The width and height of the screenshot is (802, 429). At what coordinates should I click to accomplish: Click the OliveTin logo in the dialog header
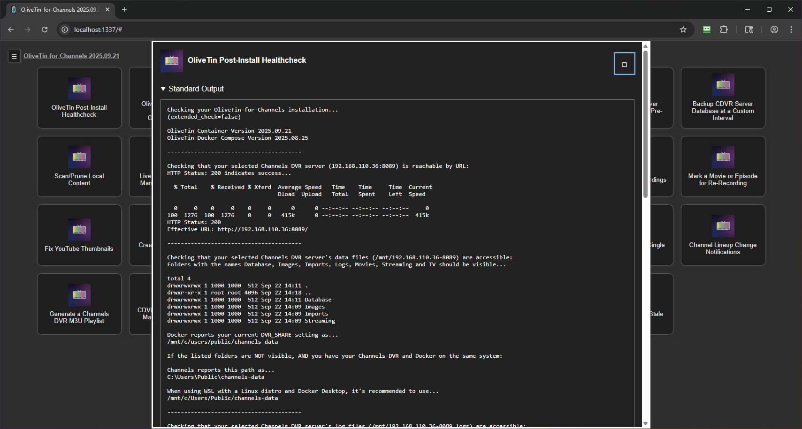point(172,60)
